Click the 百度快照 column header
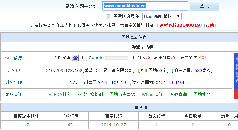This screenshot has height=130, width=238. (113, 116)
